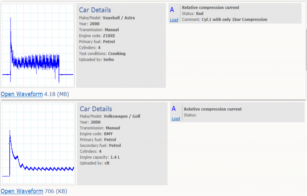Screen dimensions: 307x196
Task: Click the Car Details heading for the Volkswagen
Action: [96, 109]
